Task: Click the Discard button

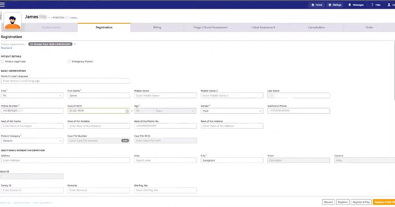Action: tap(328, 202)
